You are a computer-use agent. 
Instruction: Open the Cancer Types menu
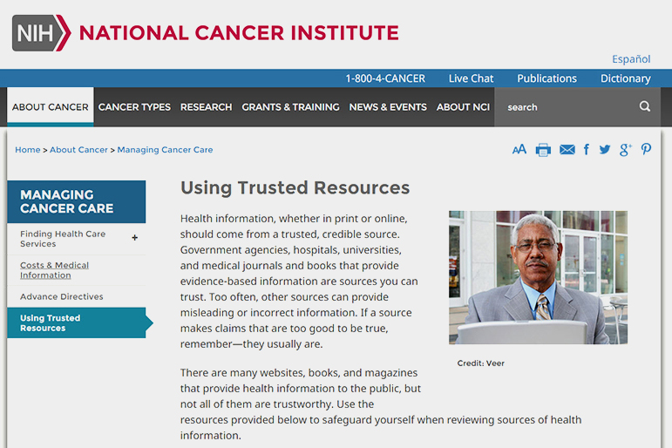134,107
